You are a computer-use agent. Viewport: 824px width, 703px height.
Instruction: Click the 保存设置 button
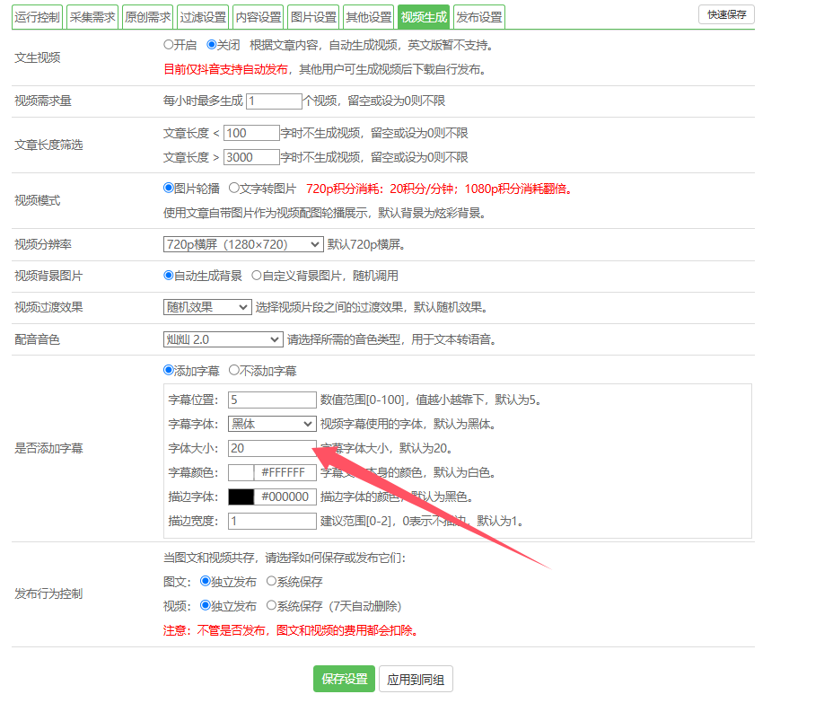(345, 679)
